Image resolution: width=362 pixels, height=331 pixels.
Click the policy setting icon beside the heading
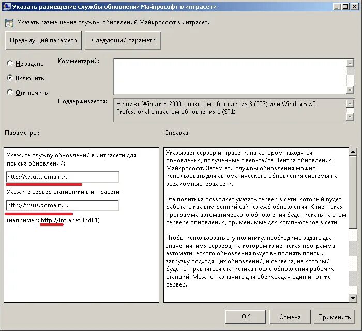(9, 23)
